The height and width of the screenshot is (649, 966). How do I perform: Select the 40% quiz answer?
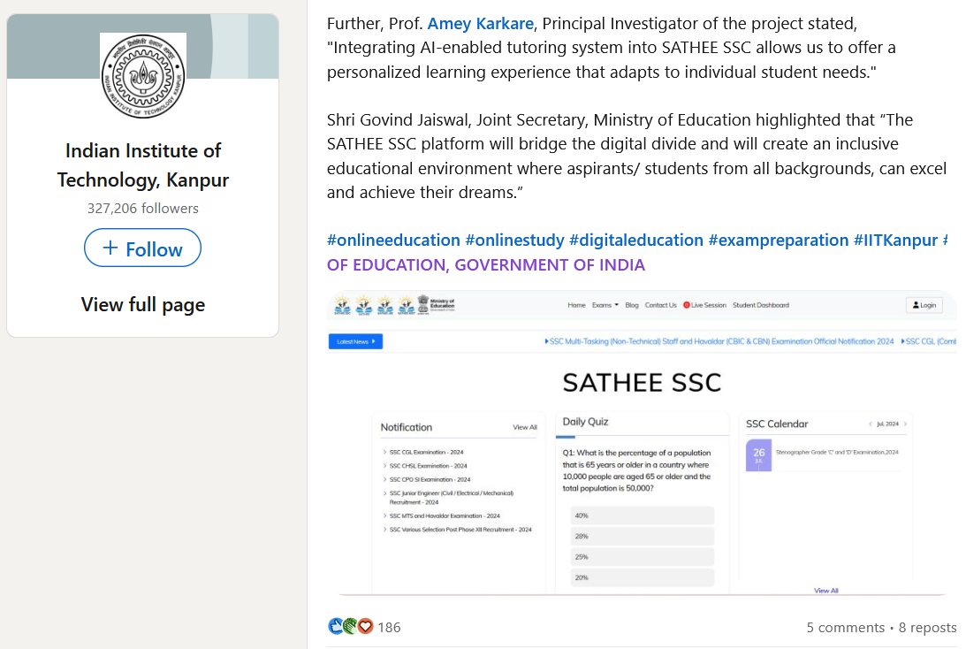(x=643, y=515)
